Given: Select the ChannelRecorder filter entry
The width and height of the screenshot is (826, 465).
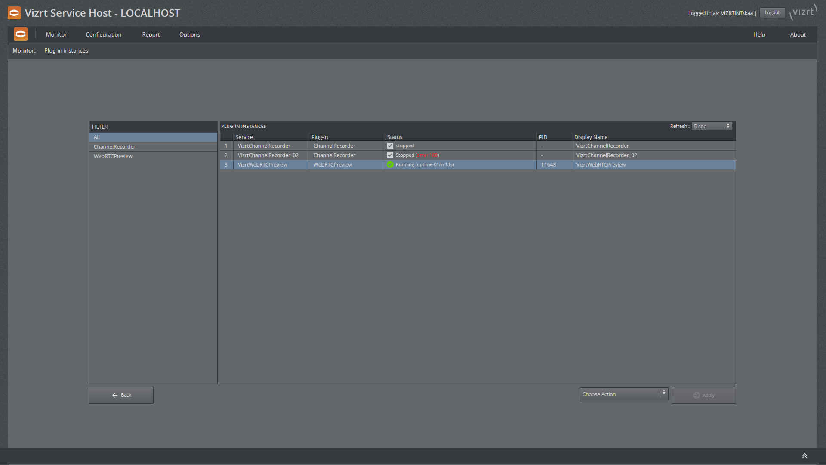Looking at the screenshot, I should [114, 147].
